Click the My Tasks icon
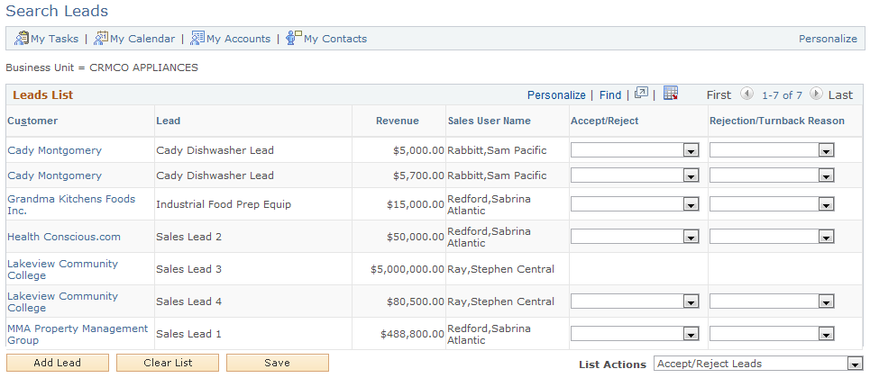The image size is (870, 378). (x=22, y=39)
